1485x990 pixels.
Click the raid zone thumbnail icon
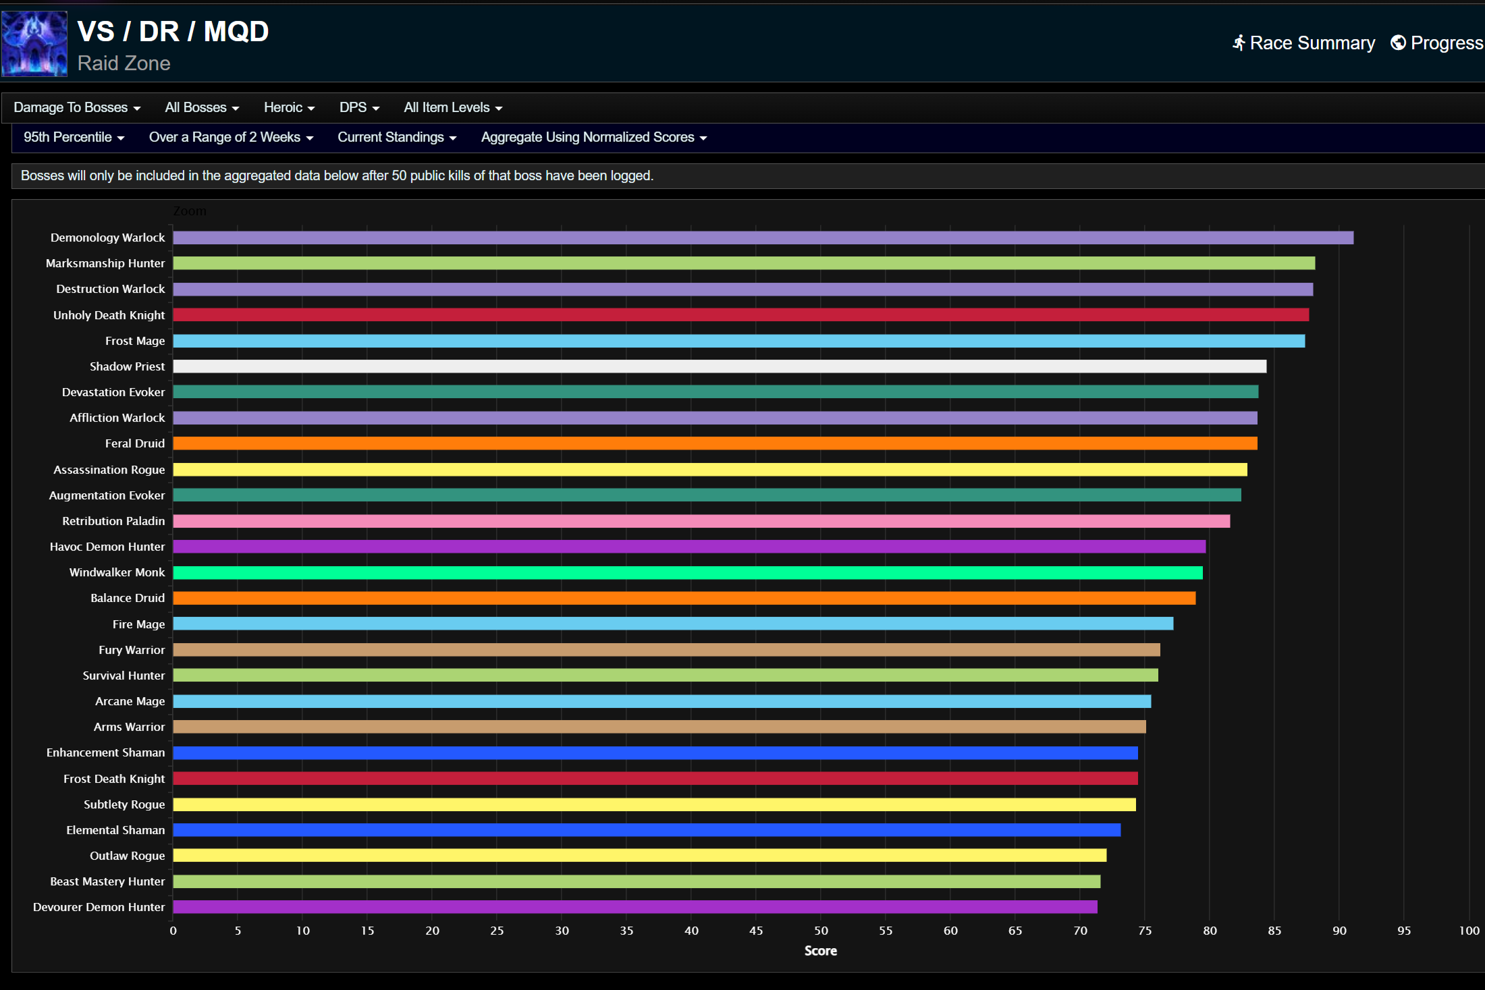coord(34,44)
